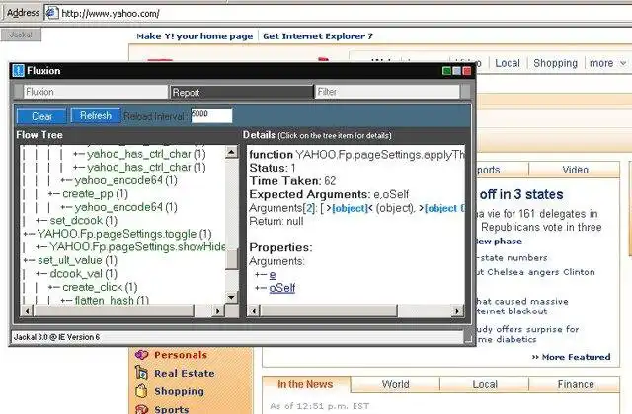Click Flow Tree vertical scrollbar thumb
The height and width of the screenshot is (414, 632).
click(231, 258)
